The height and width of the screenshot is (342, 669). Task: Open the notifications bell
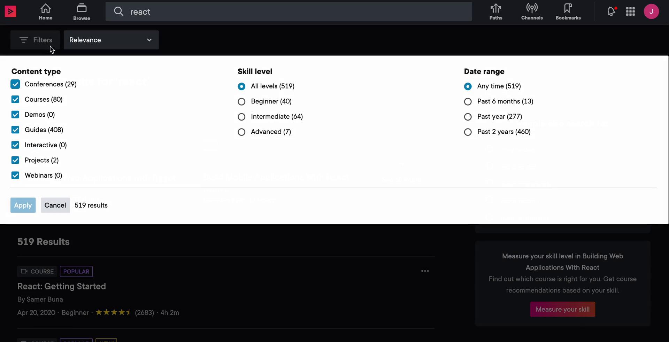tap(612, 11)
